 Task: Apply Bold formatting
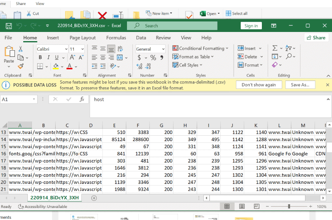[40, 57]
